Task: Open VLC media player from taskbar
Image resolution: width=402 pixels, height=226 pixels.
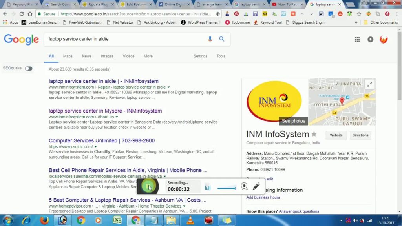Action: 190,220
